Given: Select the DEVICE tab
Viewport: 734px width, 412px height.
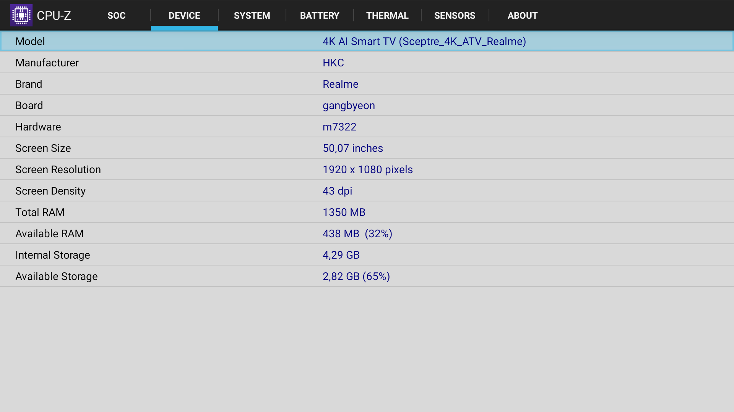Looking at the screenshot, I should tap(184, 16).
